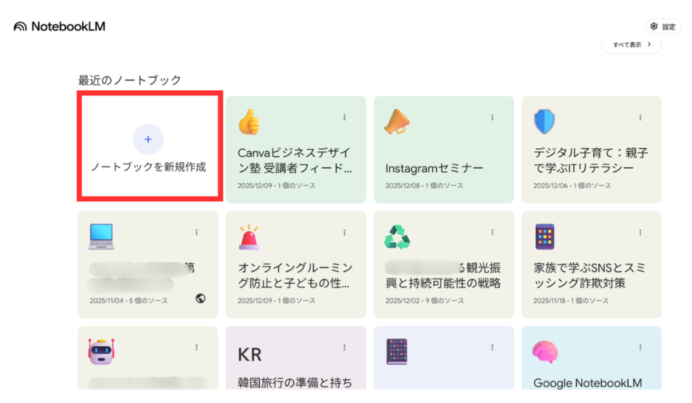Click the blue shield icon on デジタル子育て card
The width and height of the screenshot is (692, 403).
544,122
